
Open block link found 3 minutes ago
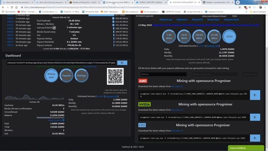point(10,18)
